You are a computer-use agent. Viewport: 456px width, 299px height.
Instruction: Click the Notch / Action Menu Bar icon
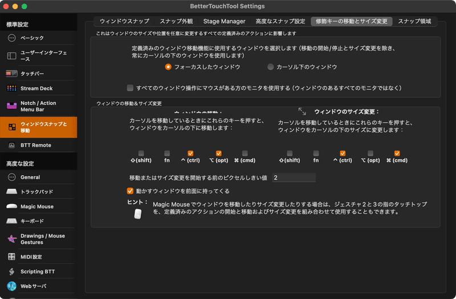point(11,106)
